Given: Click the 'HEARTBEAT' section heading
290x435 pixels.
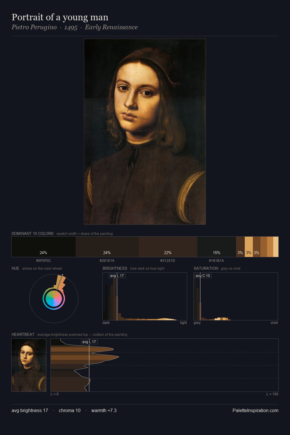Looking at the screenshot, I should pos(23,334).
